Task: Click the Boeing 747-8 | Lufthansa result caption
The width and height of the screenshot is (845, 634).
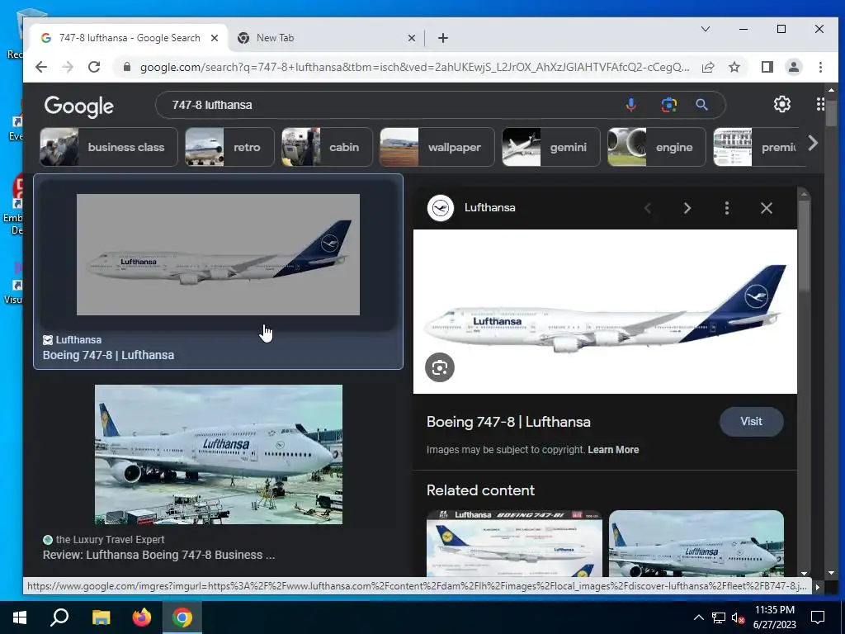Action: pyautogui.click(x=108, y=355)
